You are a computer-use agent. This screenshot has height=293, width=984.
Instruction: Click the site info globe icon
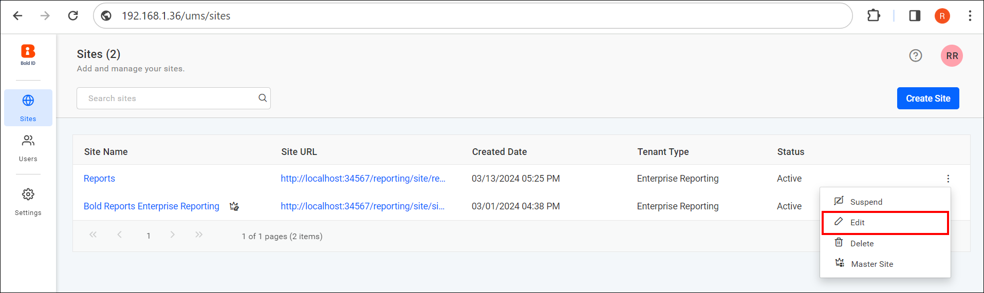point(106,16)
